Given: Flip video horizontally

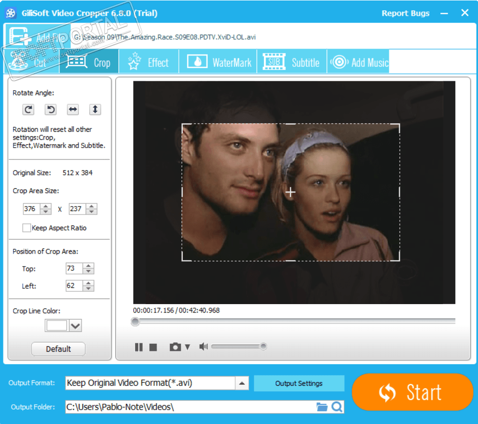Looking at the screenshot, I should click(x=73, y=109).
